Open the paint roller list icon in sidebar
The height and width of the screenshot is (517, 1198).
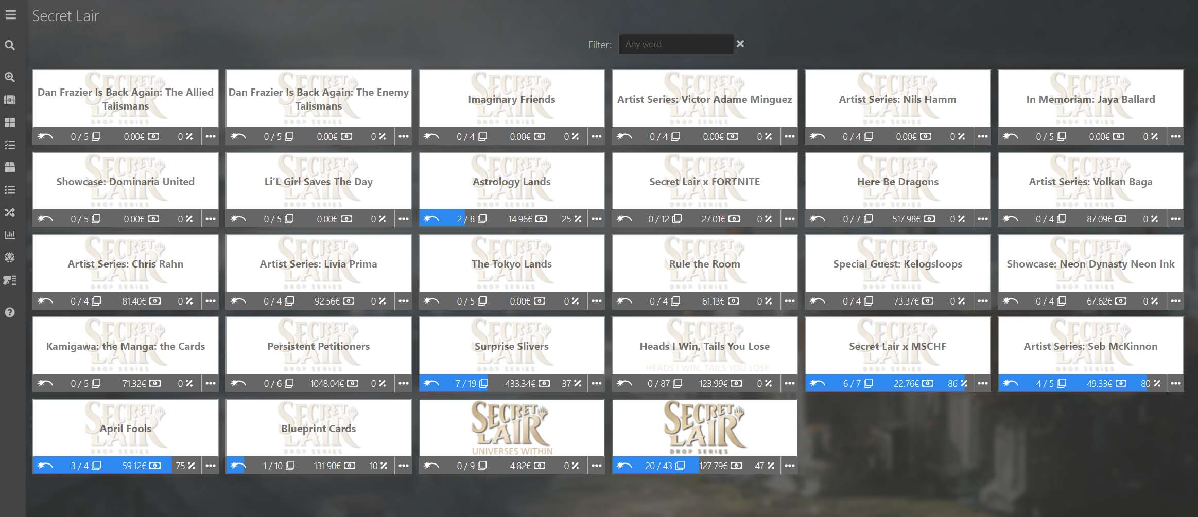(10, 280)
